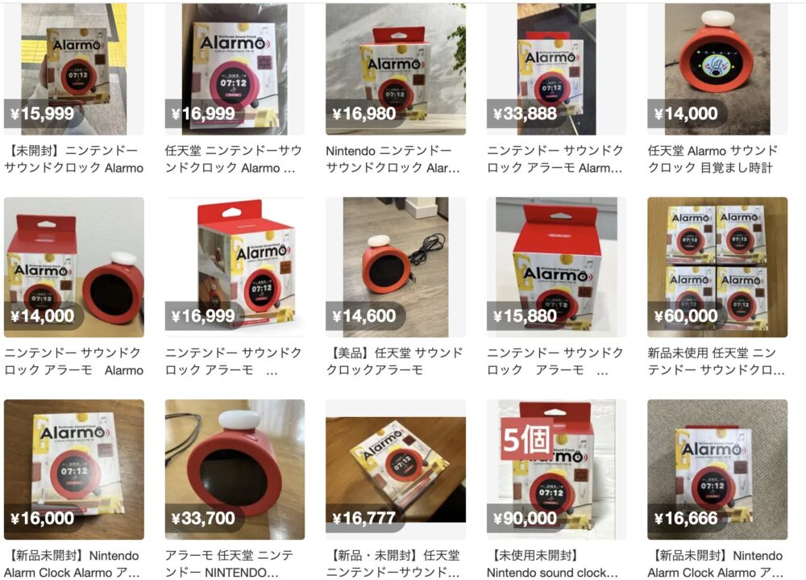Open the 新品未使用 任天堂 listing title
The width and height of the screenshot is (806, 580).
[717, 361]
